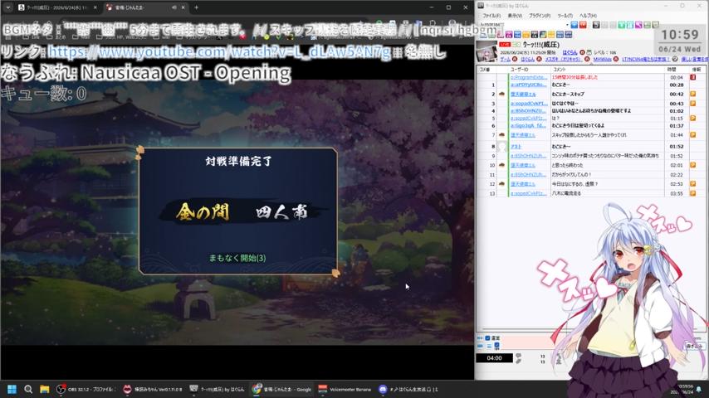The width and height of the screenshot is (709, 398).
Task: Open the MHWilds tag link
Action: [x=602, y=59]
